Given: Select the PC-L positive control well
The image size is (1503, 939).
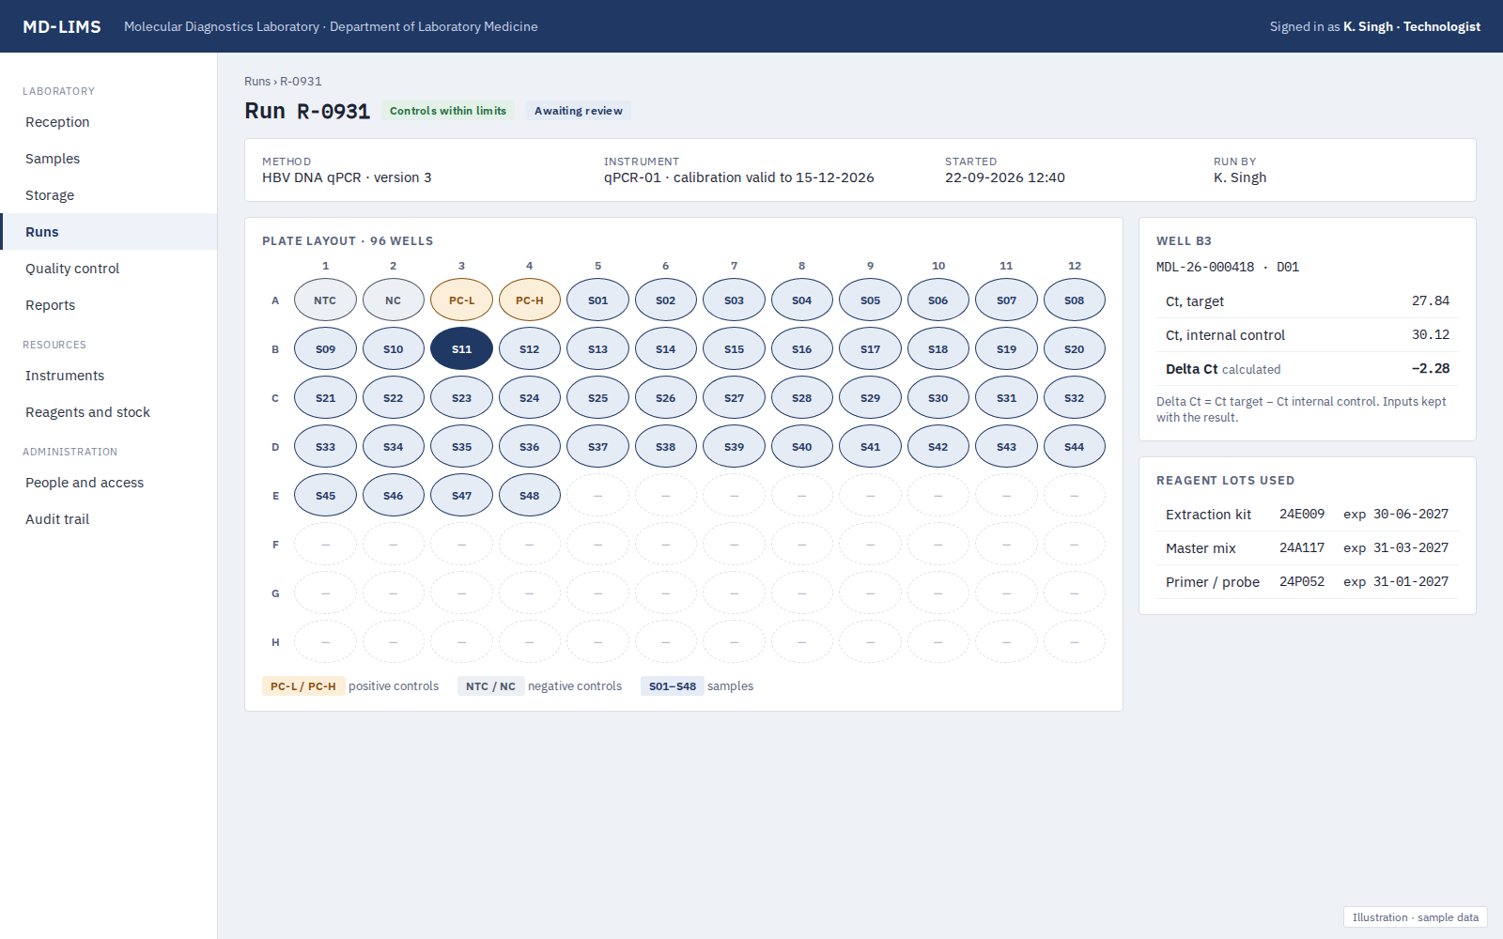Looking at the screenshot, I should click(x=461, y=300).
